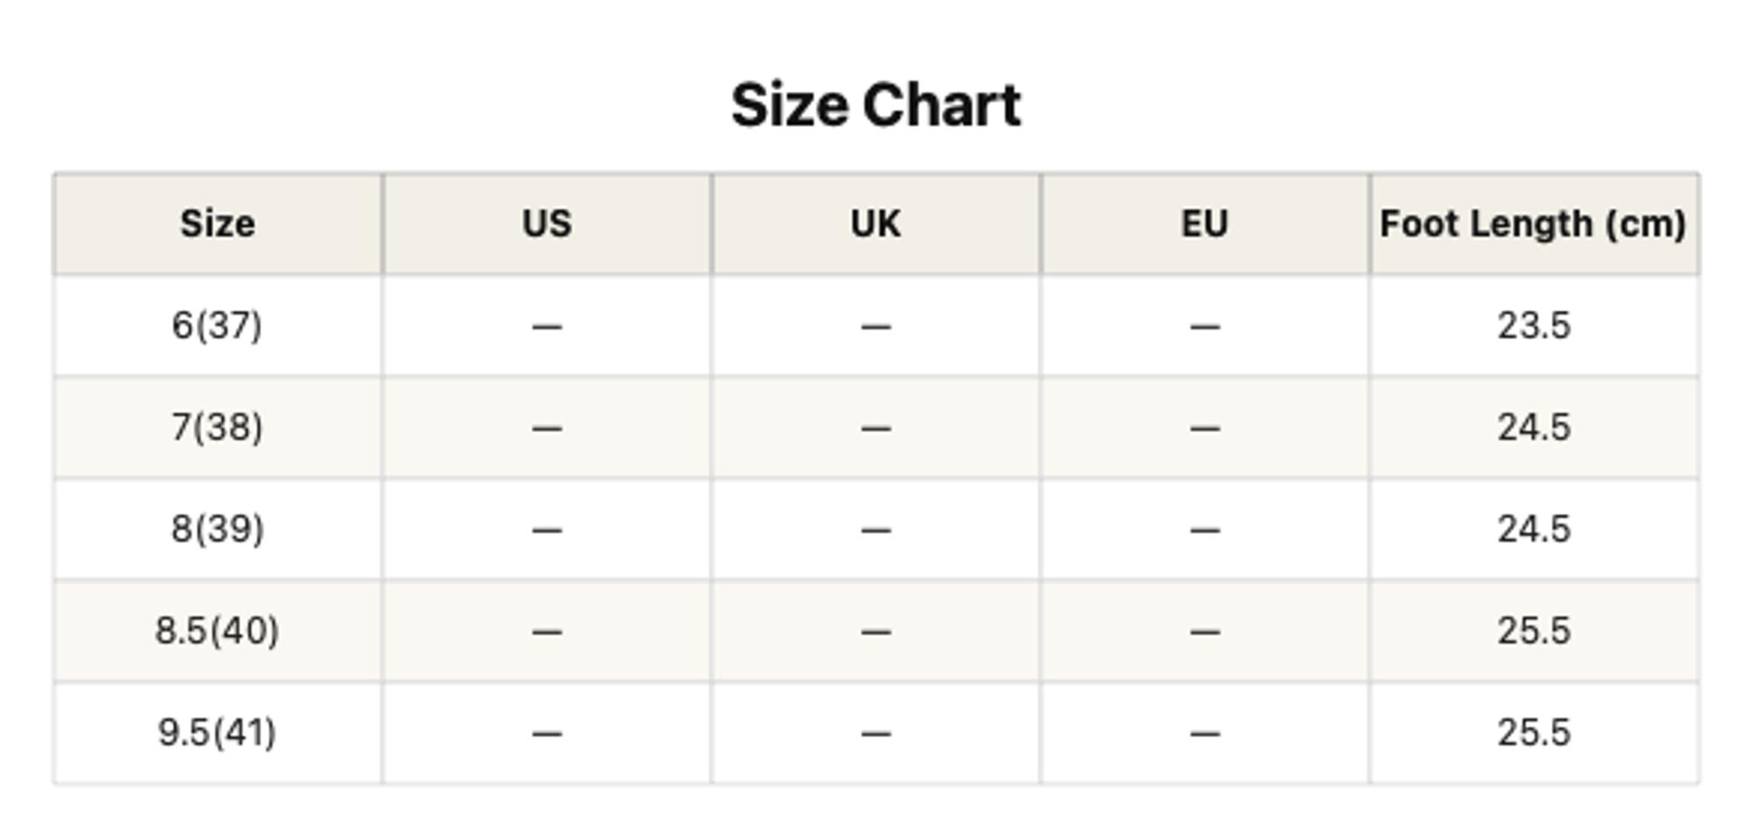Click the 6(37) size cell
This screenshot has width=1753, height=838.
click(x=217, y=325)
